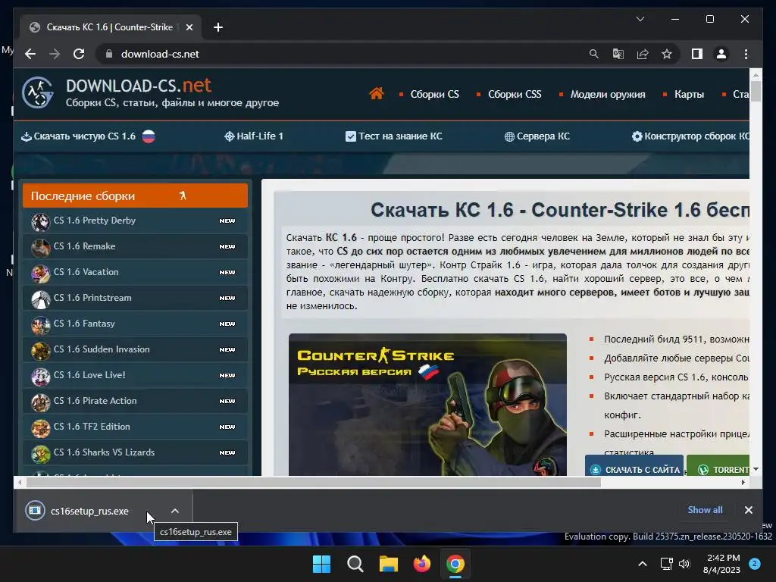Open the browser side panel icon
The height and width of the screenshot is (582, 776).
697,54
